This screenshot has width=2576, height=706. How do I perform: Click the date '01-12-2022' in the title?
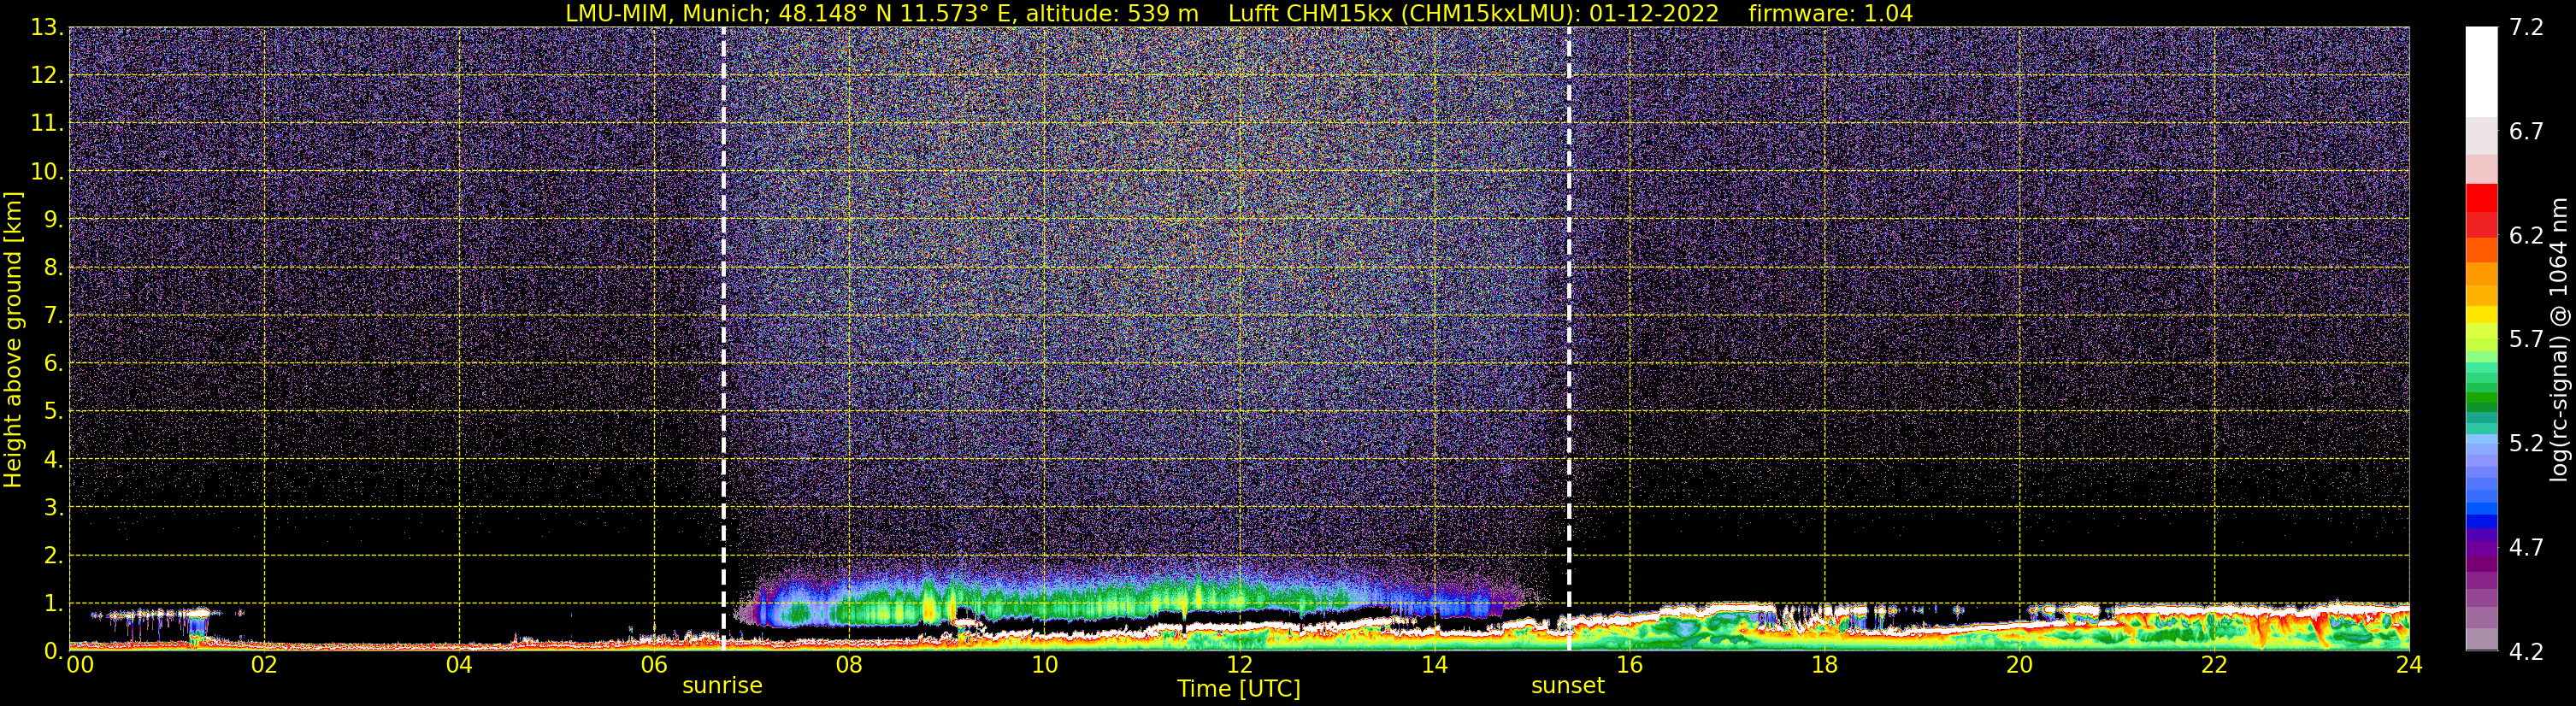(1654, 13)
